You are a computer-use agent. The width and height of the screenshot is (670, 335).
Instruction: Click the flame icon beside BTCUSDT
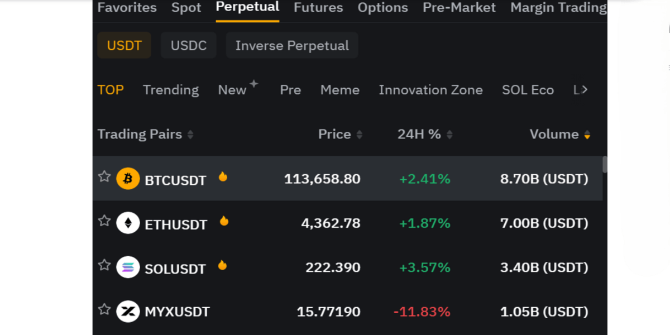click(x=223, y=177)
